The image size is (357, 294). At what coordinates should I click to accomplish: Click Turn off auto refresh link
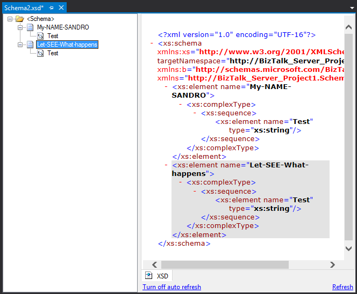pyautogui.click(x=172, y=287)
